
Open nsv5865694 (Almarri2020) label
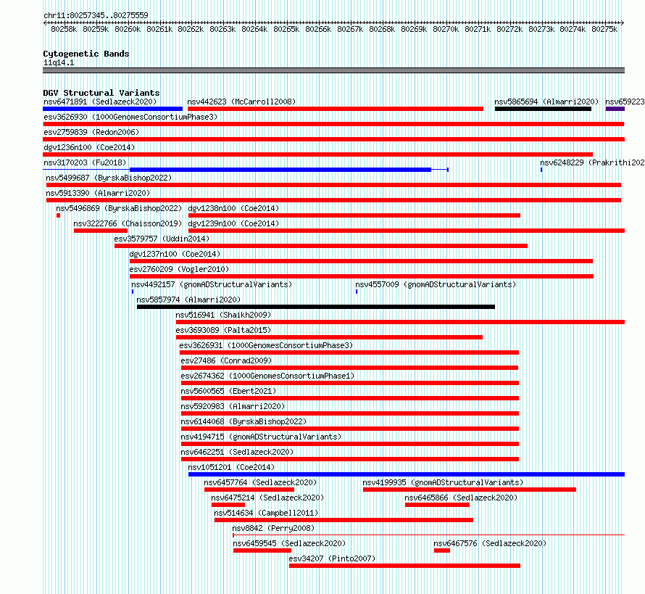click(x=546, y=102)
